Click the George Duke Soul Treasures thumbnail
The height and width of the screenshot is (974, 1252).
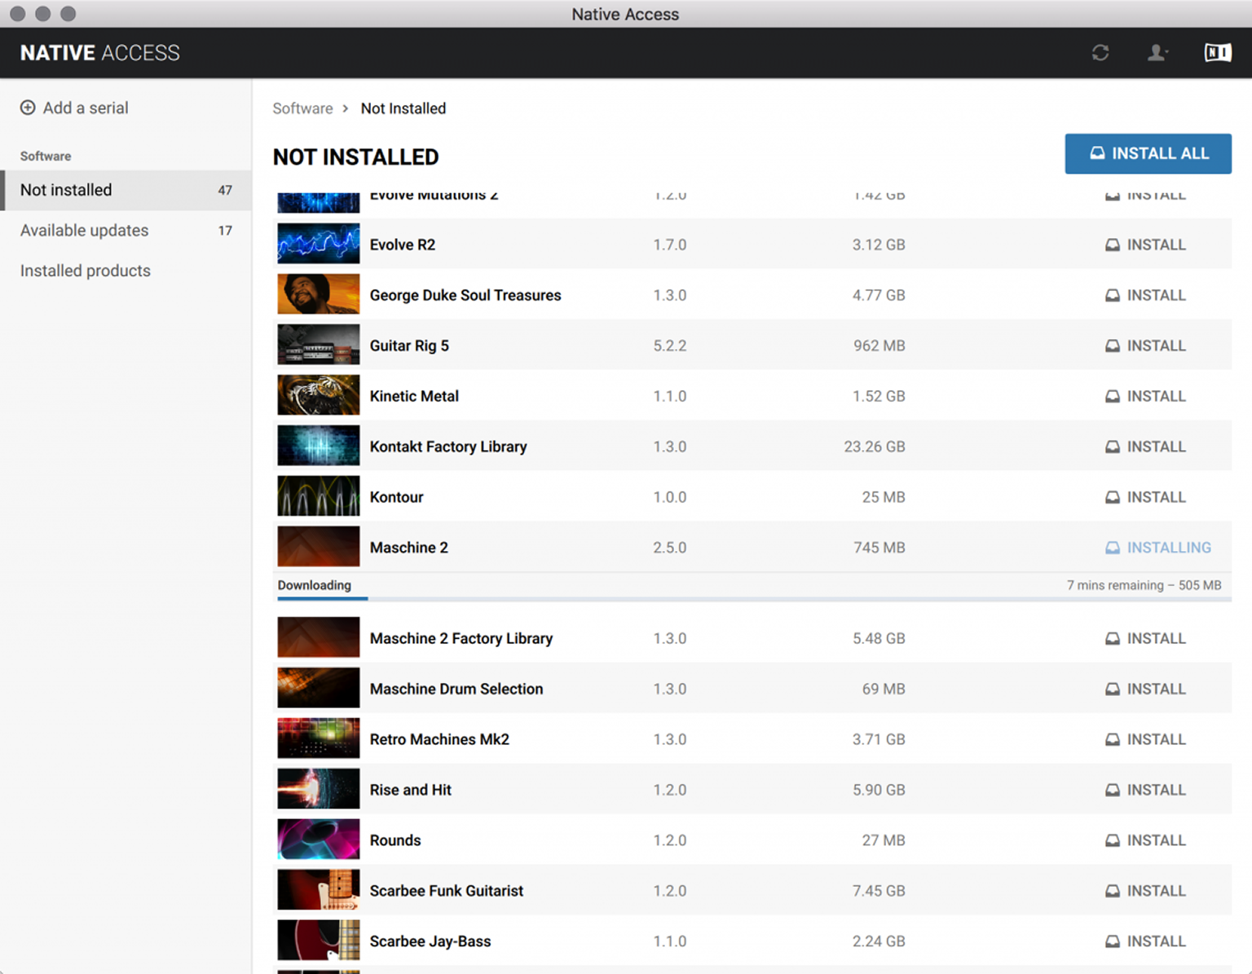[318, 295]
